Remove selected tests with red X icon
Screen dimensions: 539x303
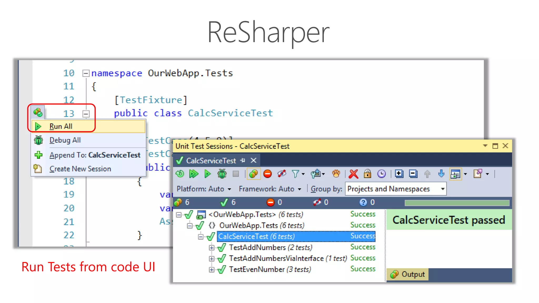tap(353, 174)
